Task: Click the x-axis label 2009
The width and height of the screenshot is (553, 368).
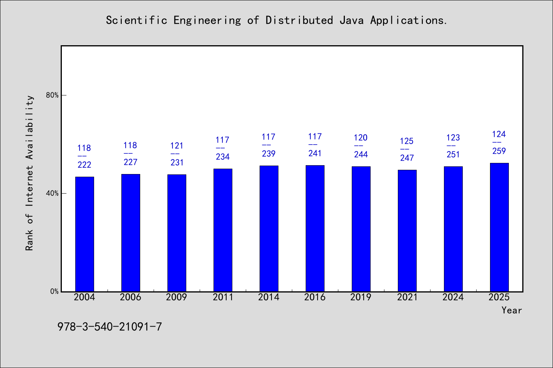Action: [177, 297]
